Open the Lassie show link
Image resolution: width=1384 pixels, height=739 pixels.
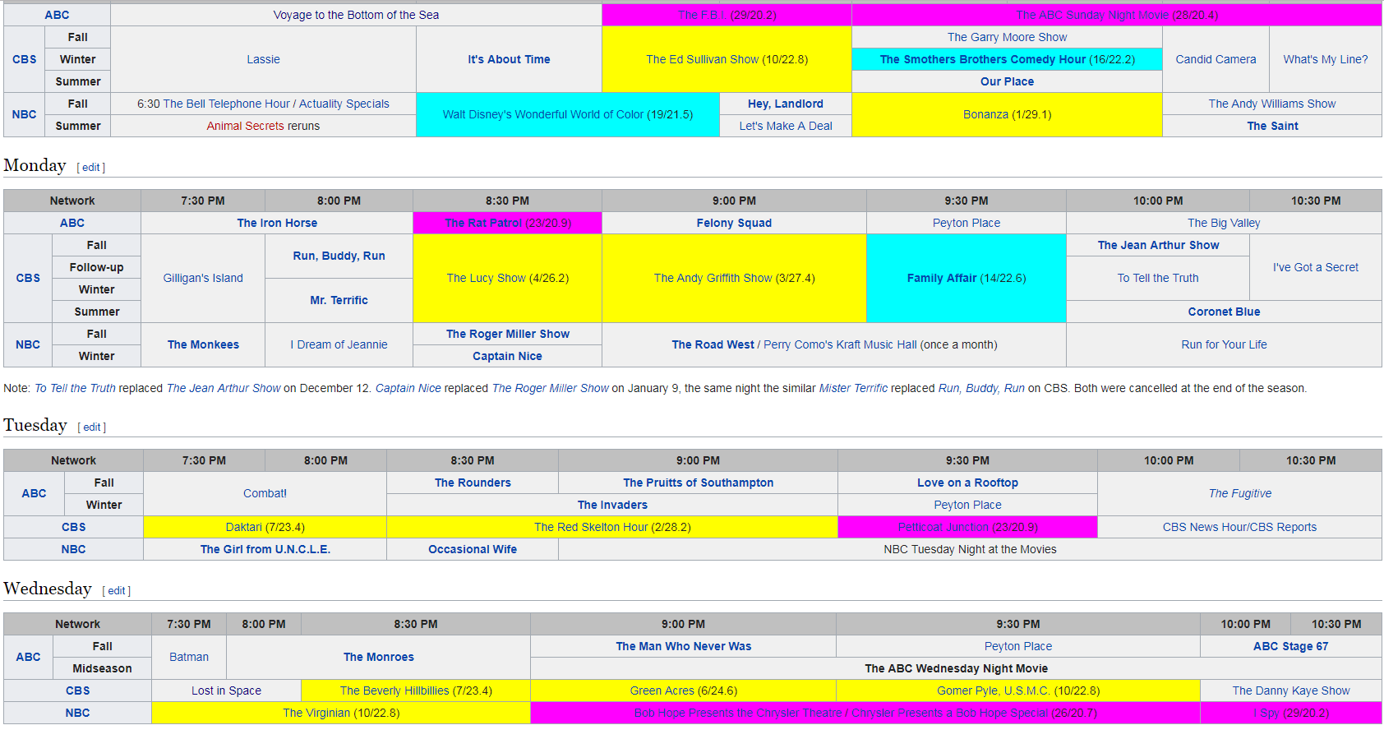[263, 59]
